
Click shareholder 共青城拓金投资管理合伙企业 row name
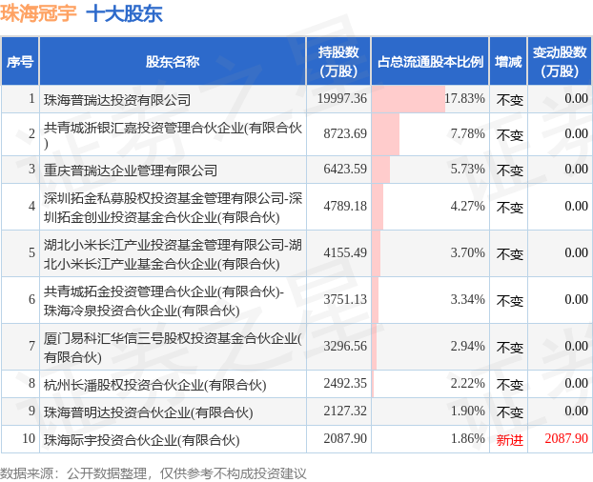163,301
